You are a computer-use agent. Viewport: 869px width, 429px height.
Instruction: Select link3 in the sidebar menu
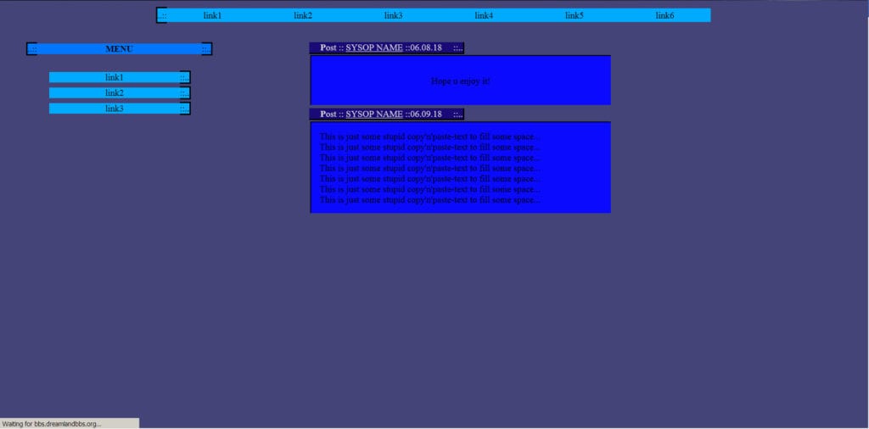point(115,109)
